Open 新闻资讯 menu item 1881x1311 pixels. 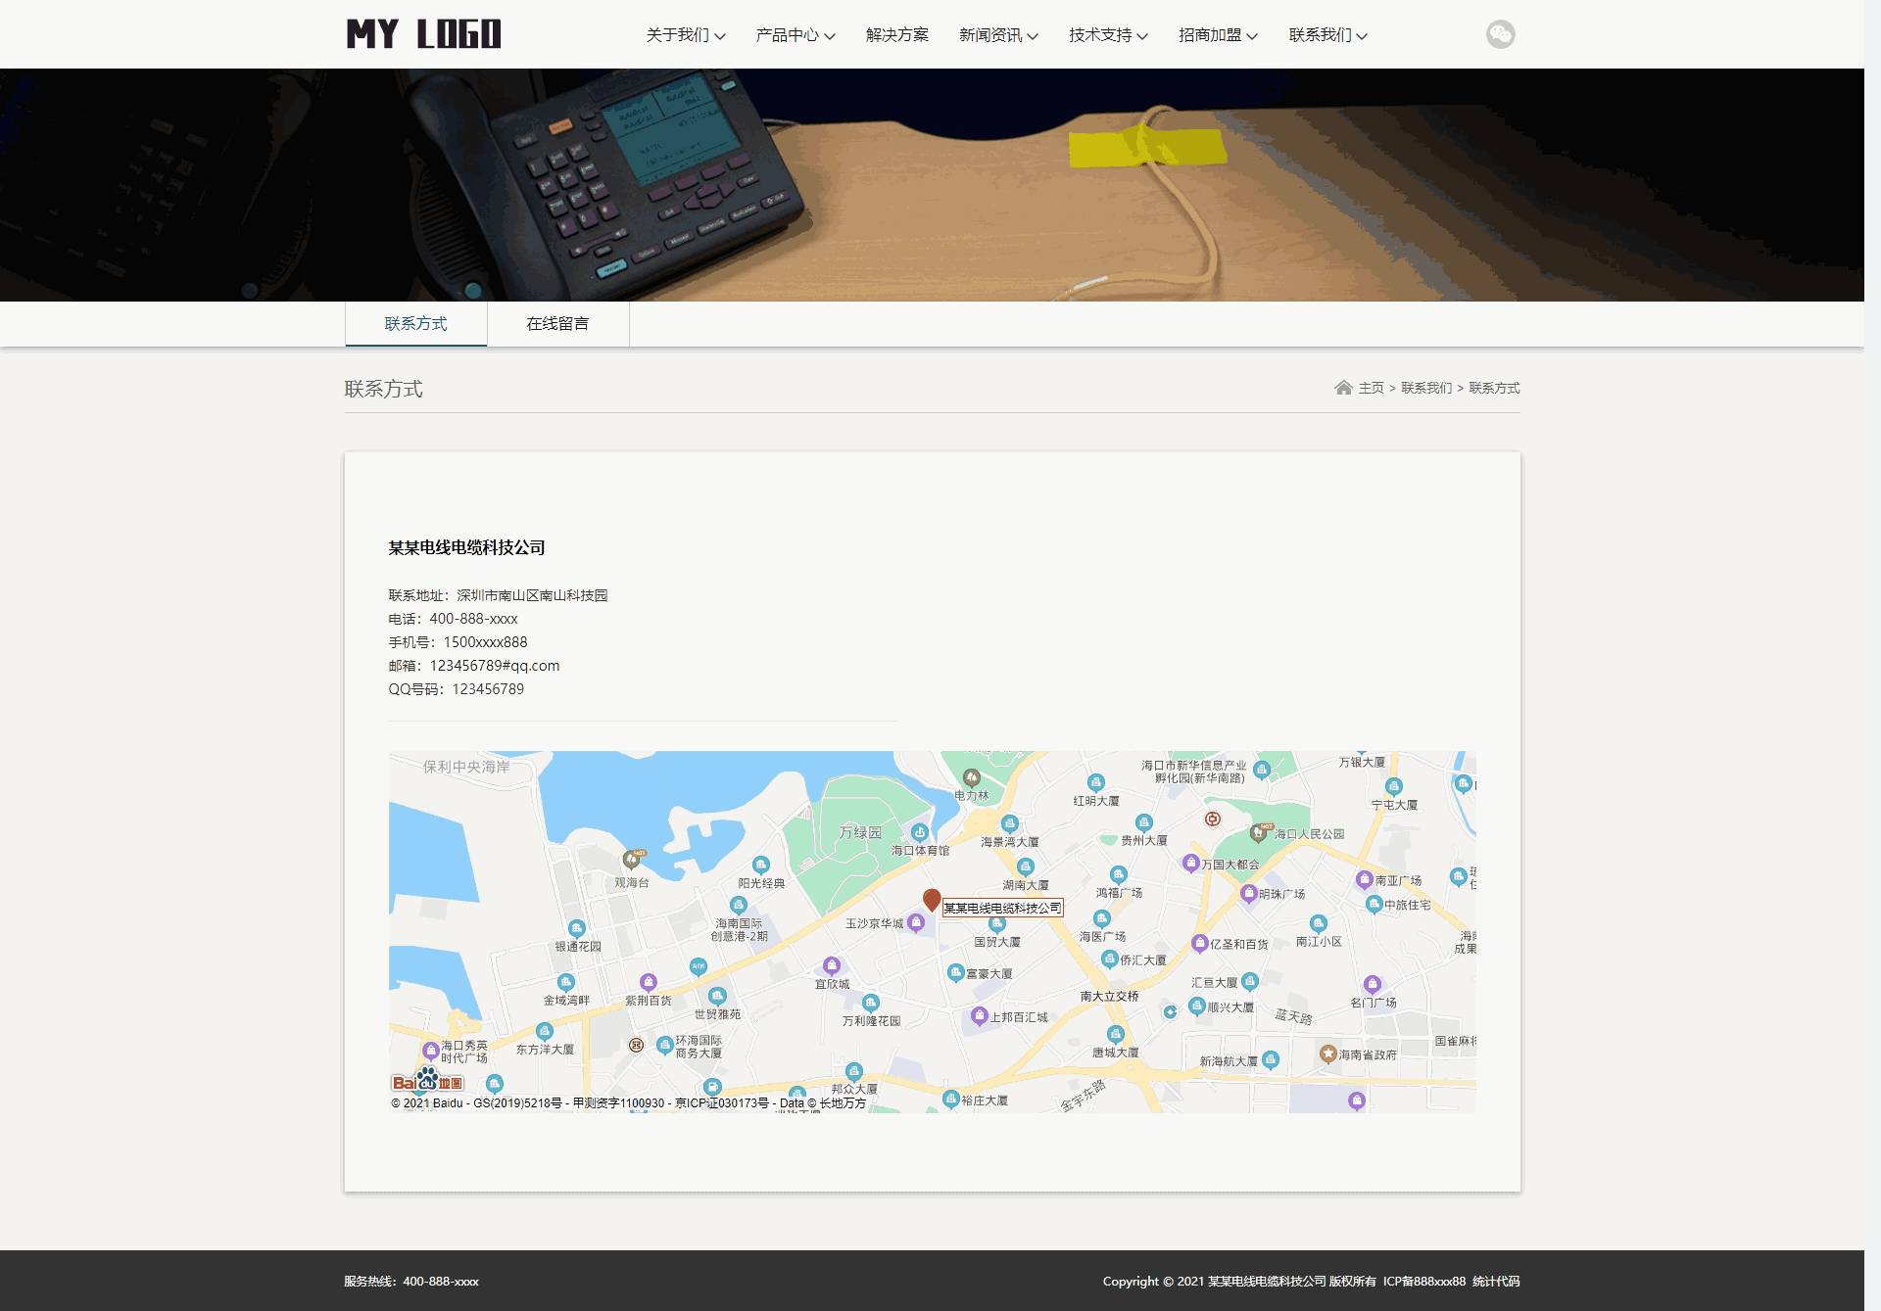pos(990,35)
